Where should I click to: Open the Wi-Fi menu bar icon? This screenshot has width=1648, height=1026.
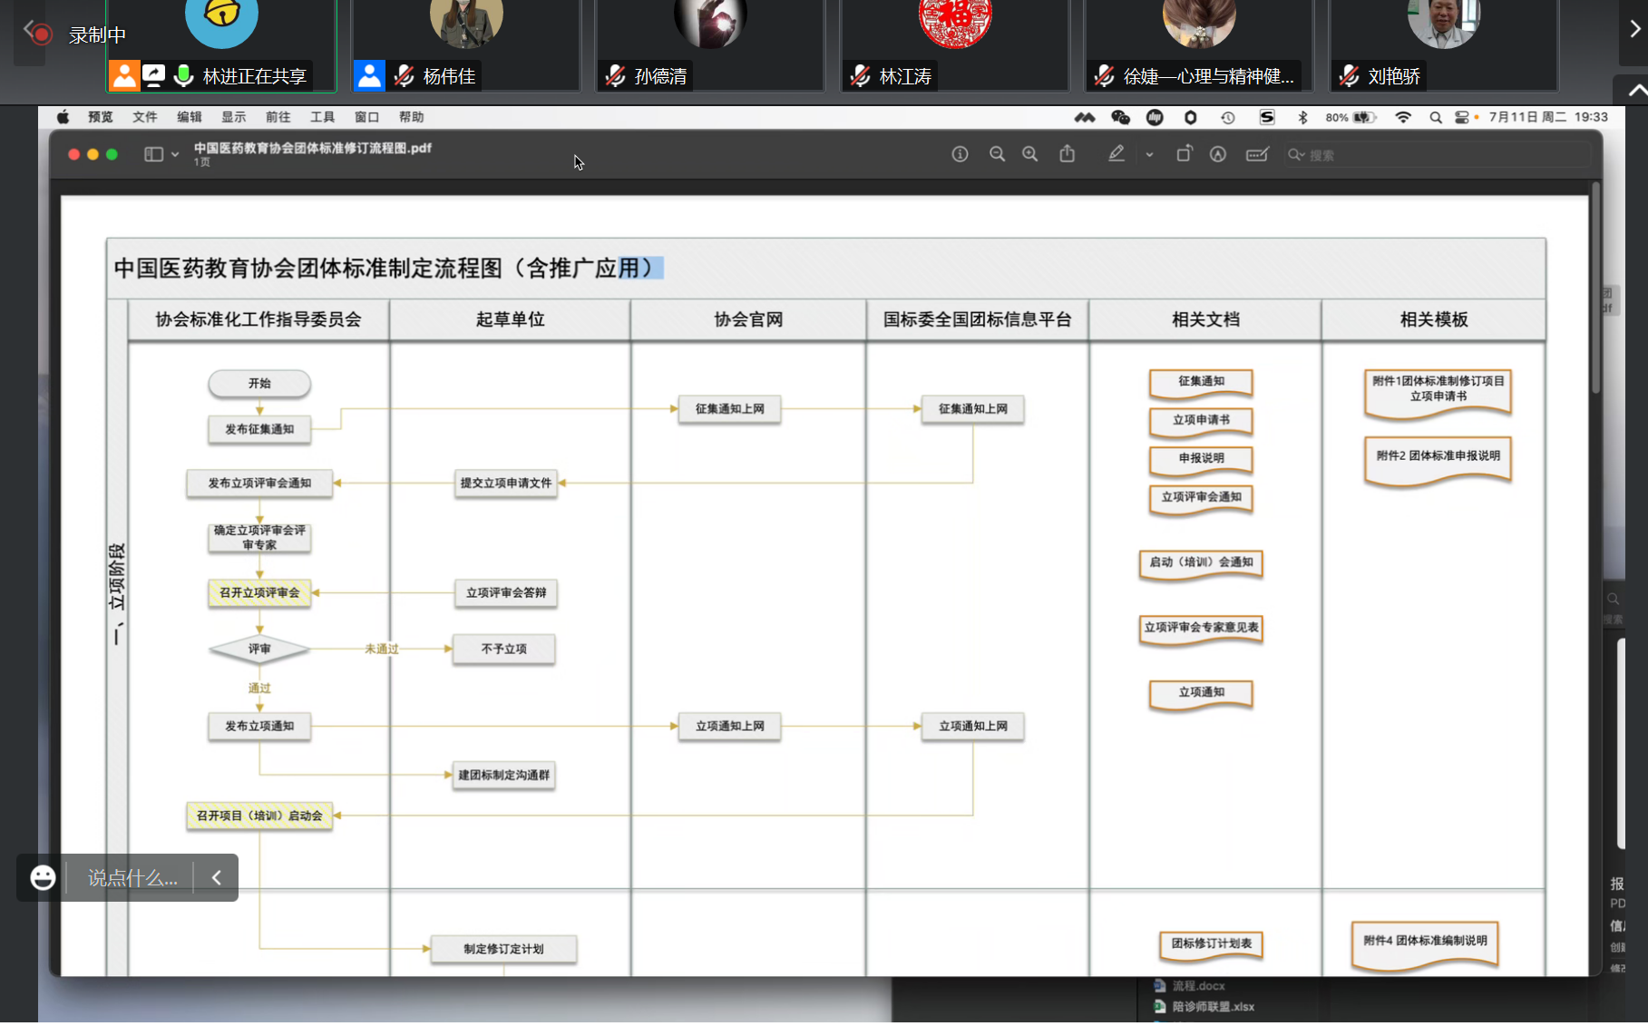pyautogui.click(x=1403, y=117)
